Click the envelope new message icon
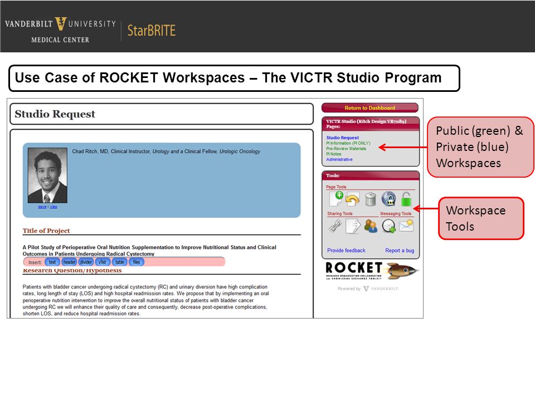 pyautogui.click(x=406, y=226)
